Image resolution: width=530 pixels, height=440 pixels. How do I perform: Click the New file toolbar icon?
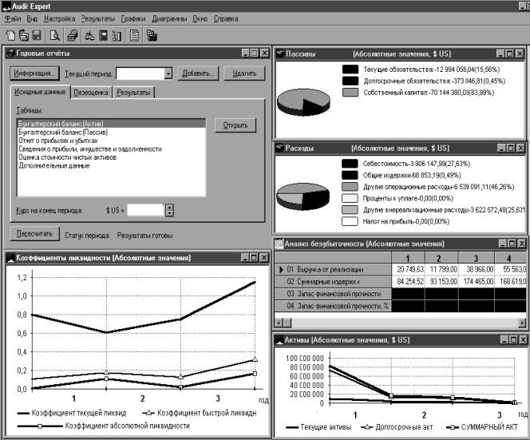[10, 34]
